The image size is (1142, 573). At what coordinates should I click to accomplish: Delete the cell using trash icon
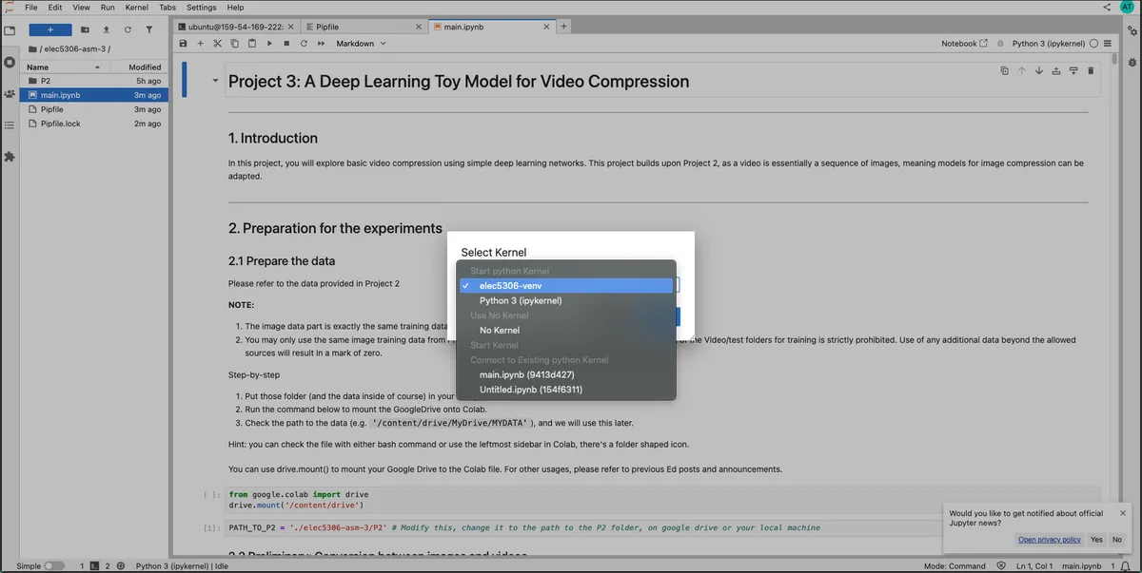click(1090, 70)
